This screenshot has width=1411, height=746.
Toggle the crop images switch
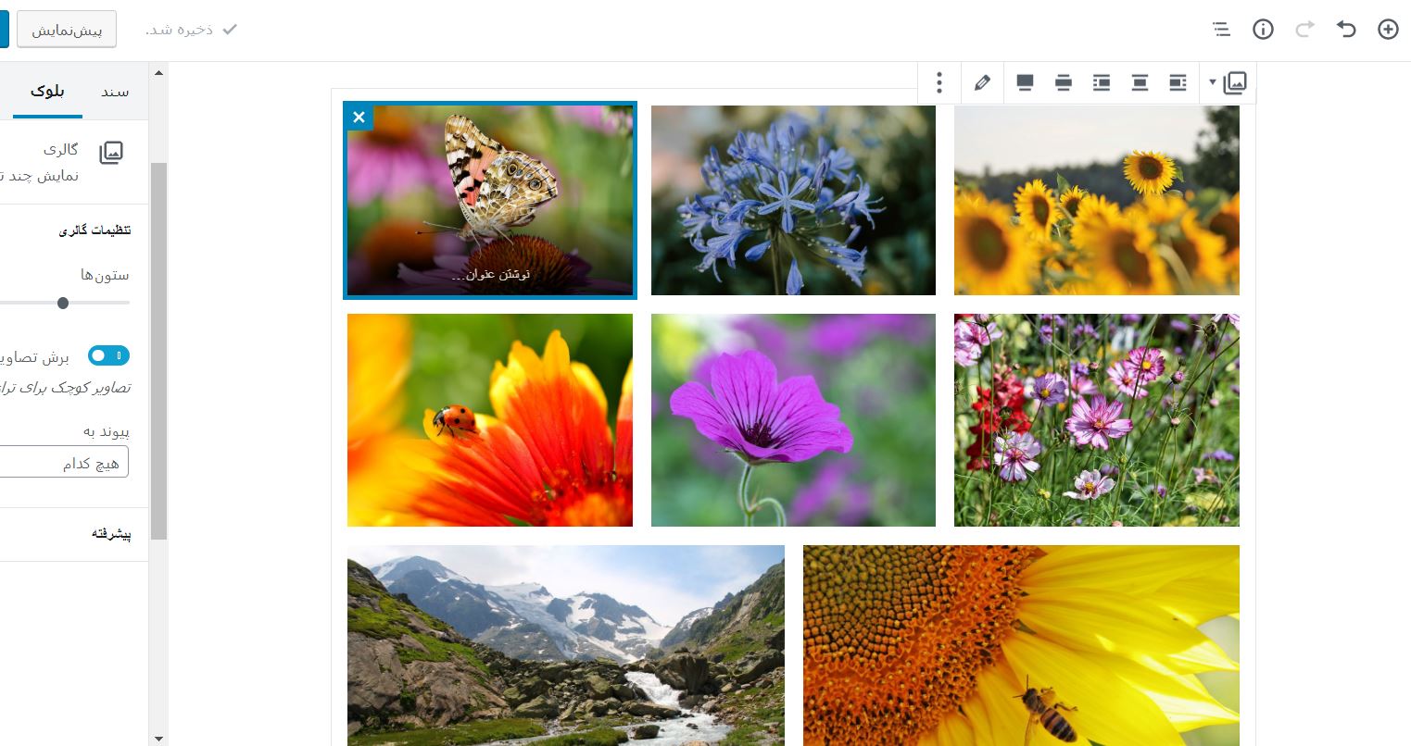108,355
